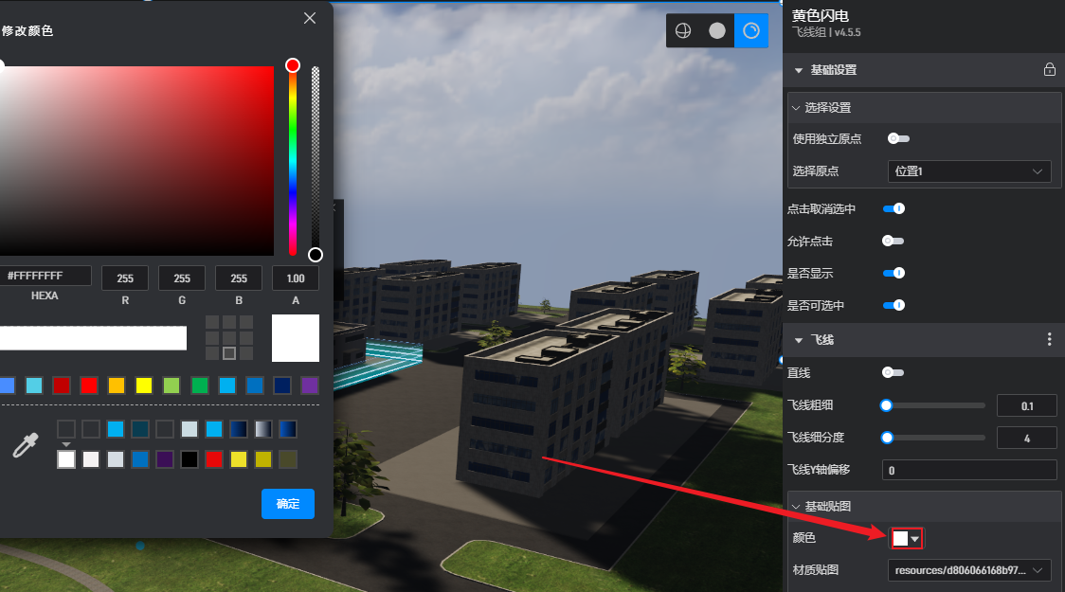Select the solid sphere view mode
This screenshot has height=592, width=1065.
point(717,30)
